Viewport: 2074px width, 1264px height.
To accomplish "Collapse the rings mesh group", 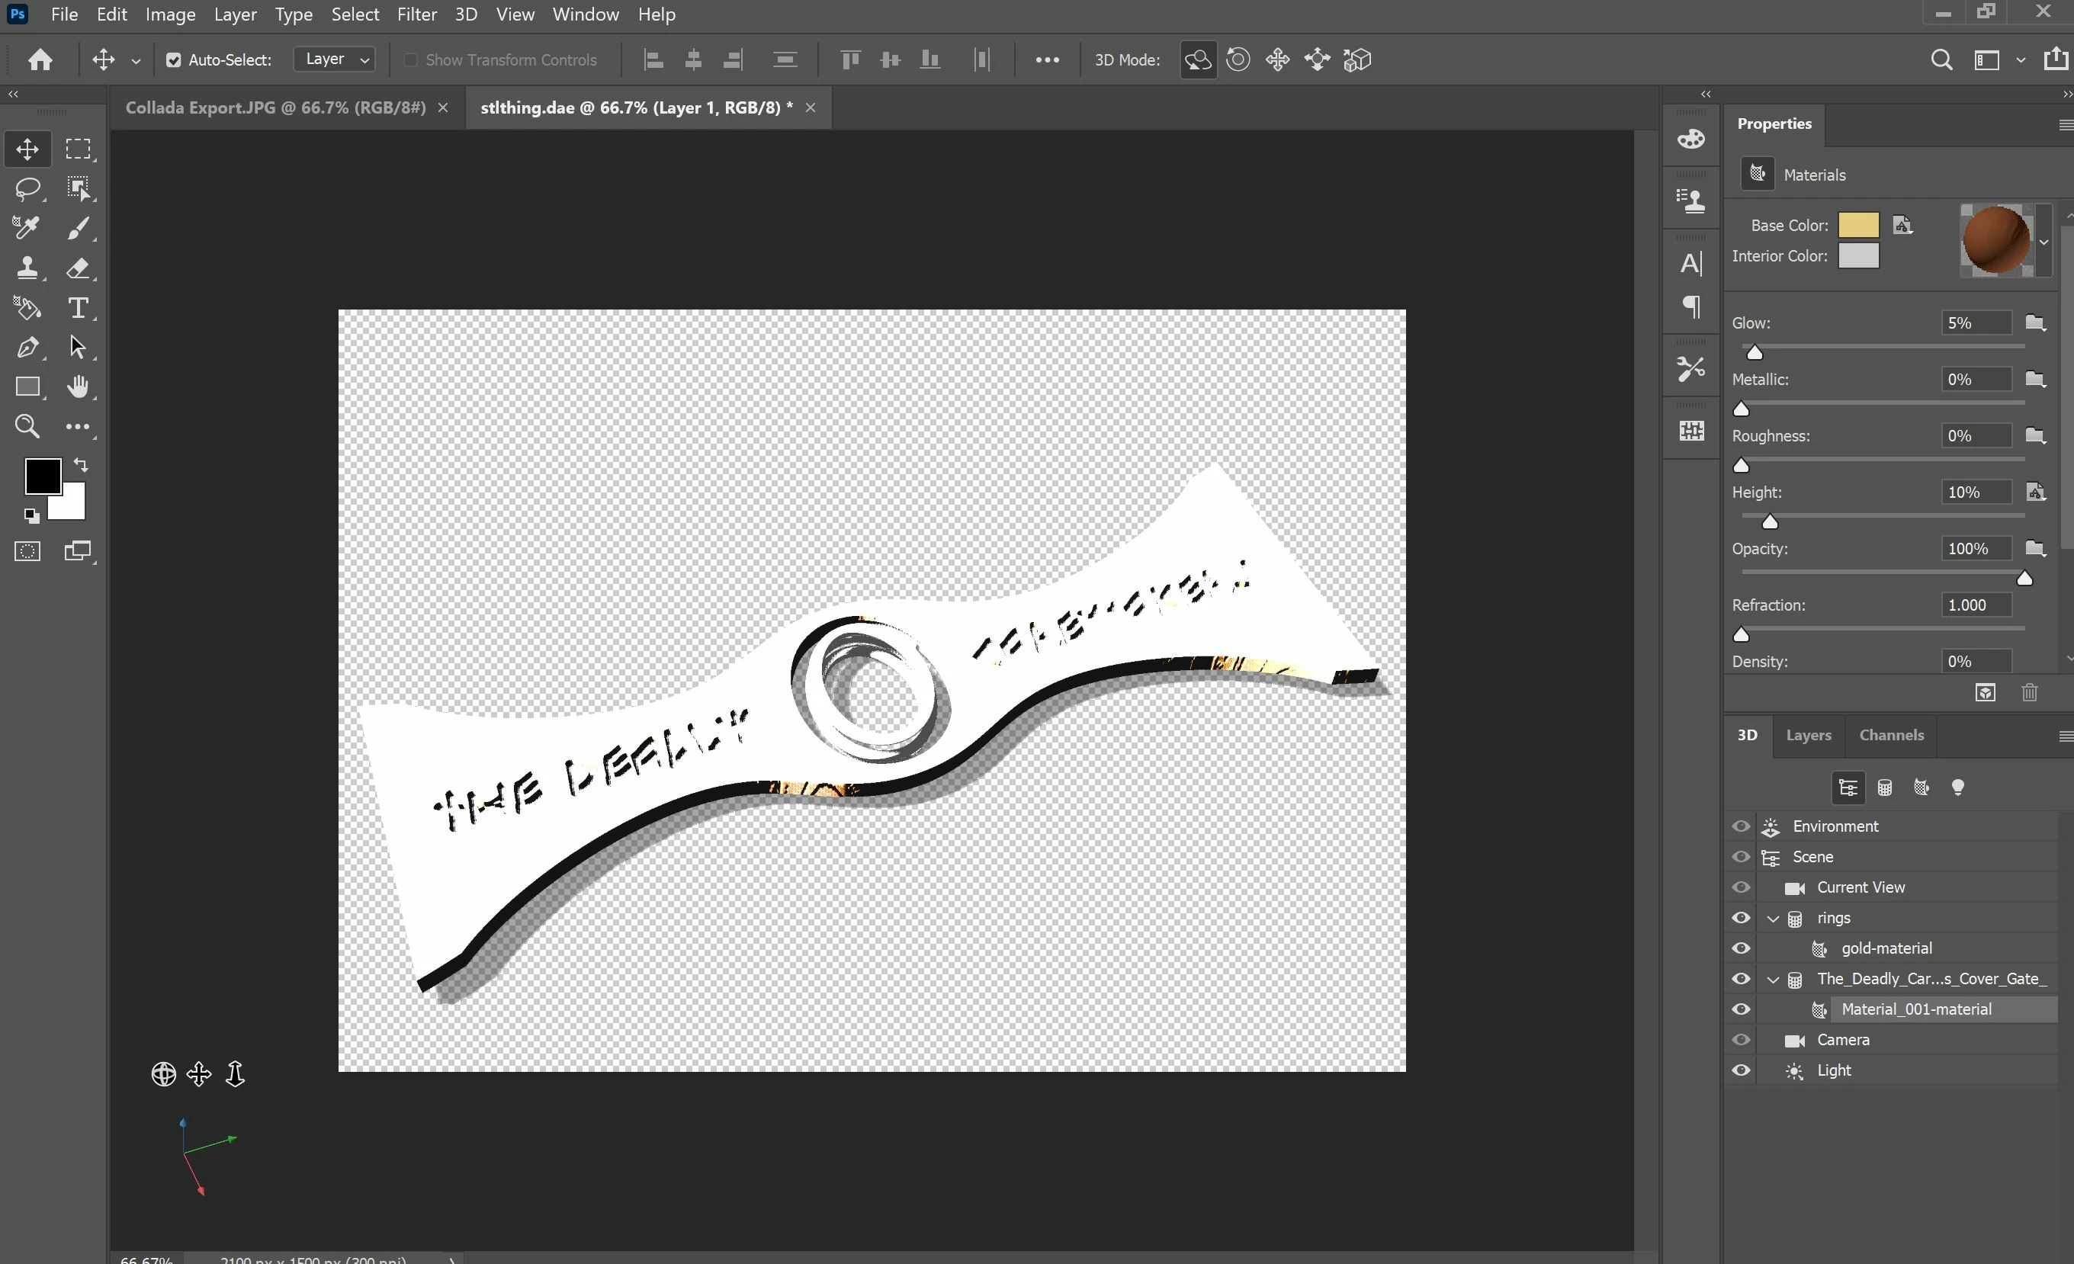I will pos(1773,918).
